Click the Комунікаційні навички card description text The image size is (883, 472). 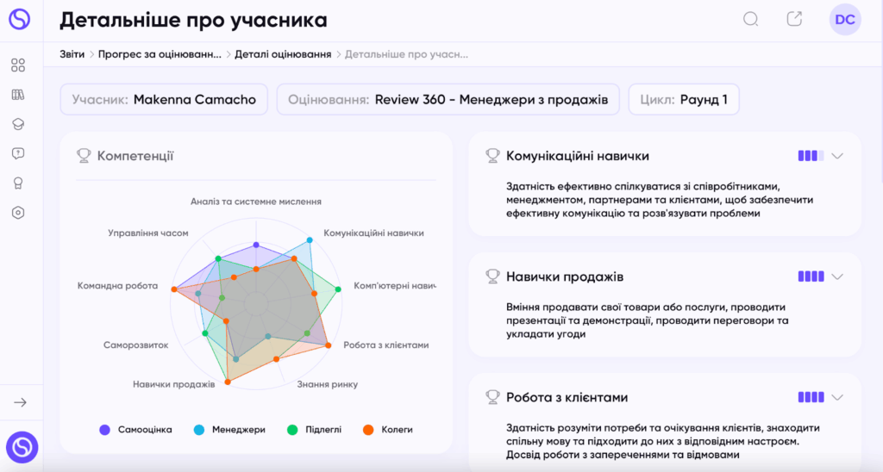(660, 200)
